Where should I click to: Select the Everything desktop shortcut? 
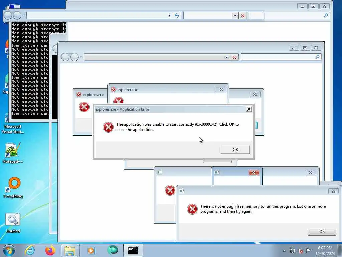click(13, 188)
